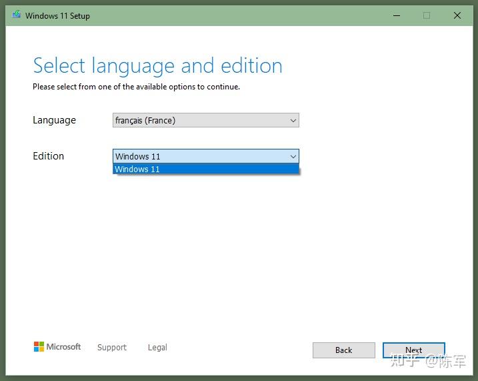This screenshot has height=381, width=478.
Task: Click the Next button
Action: pos(414,350)
